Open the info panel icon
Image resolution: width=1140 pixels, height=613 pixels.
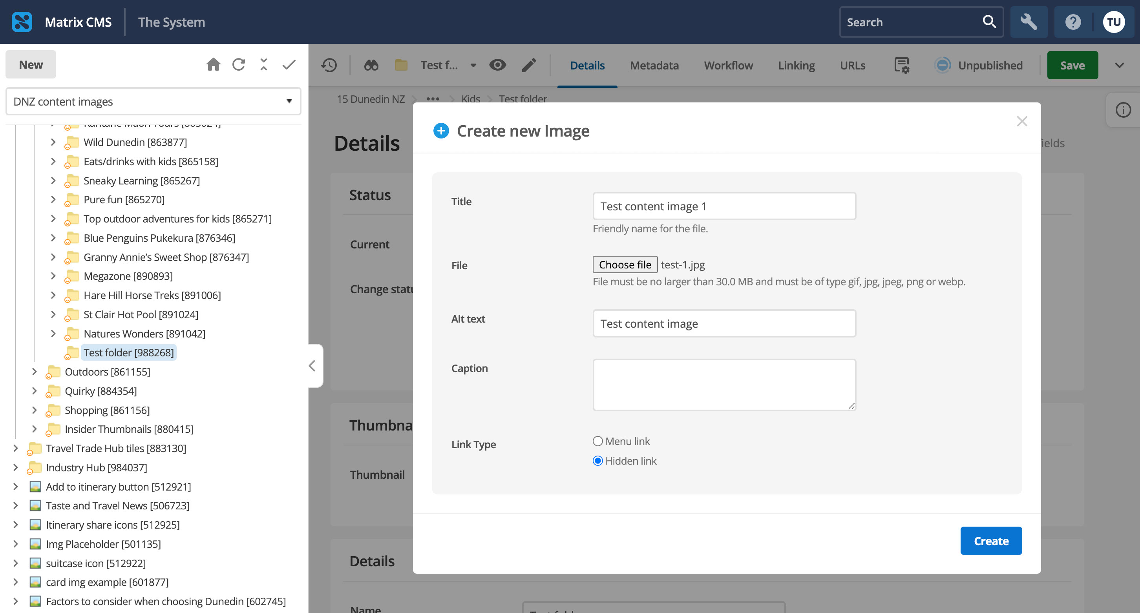click(x=1123, y=109)
